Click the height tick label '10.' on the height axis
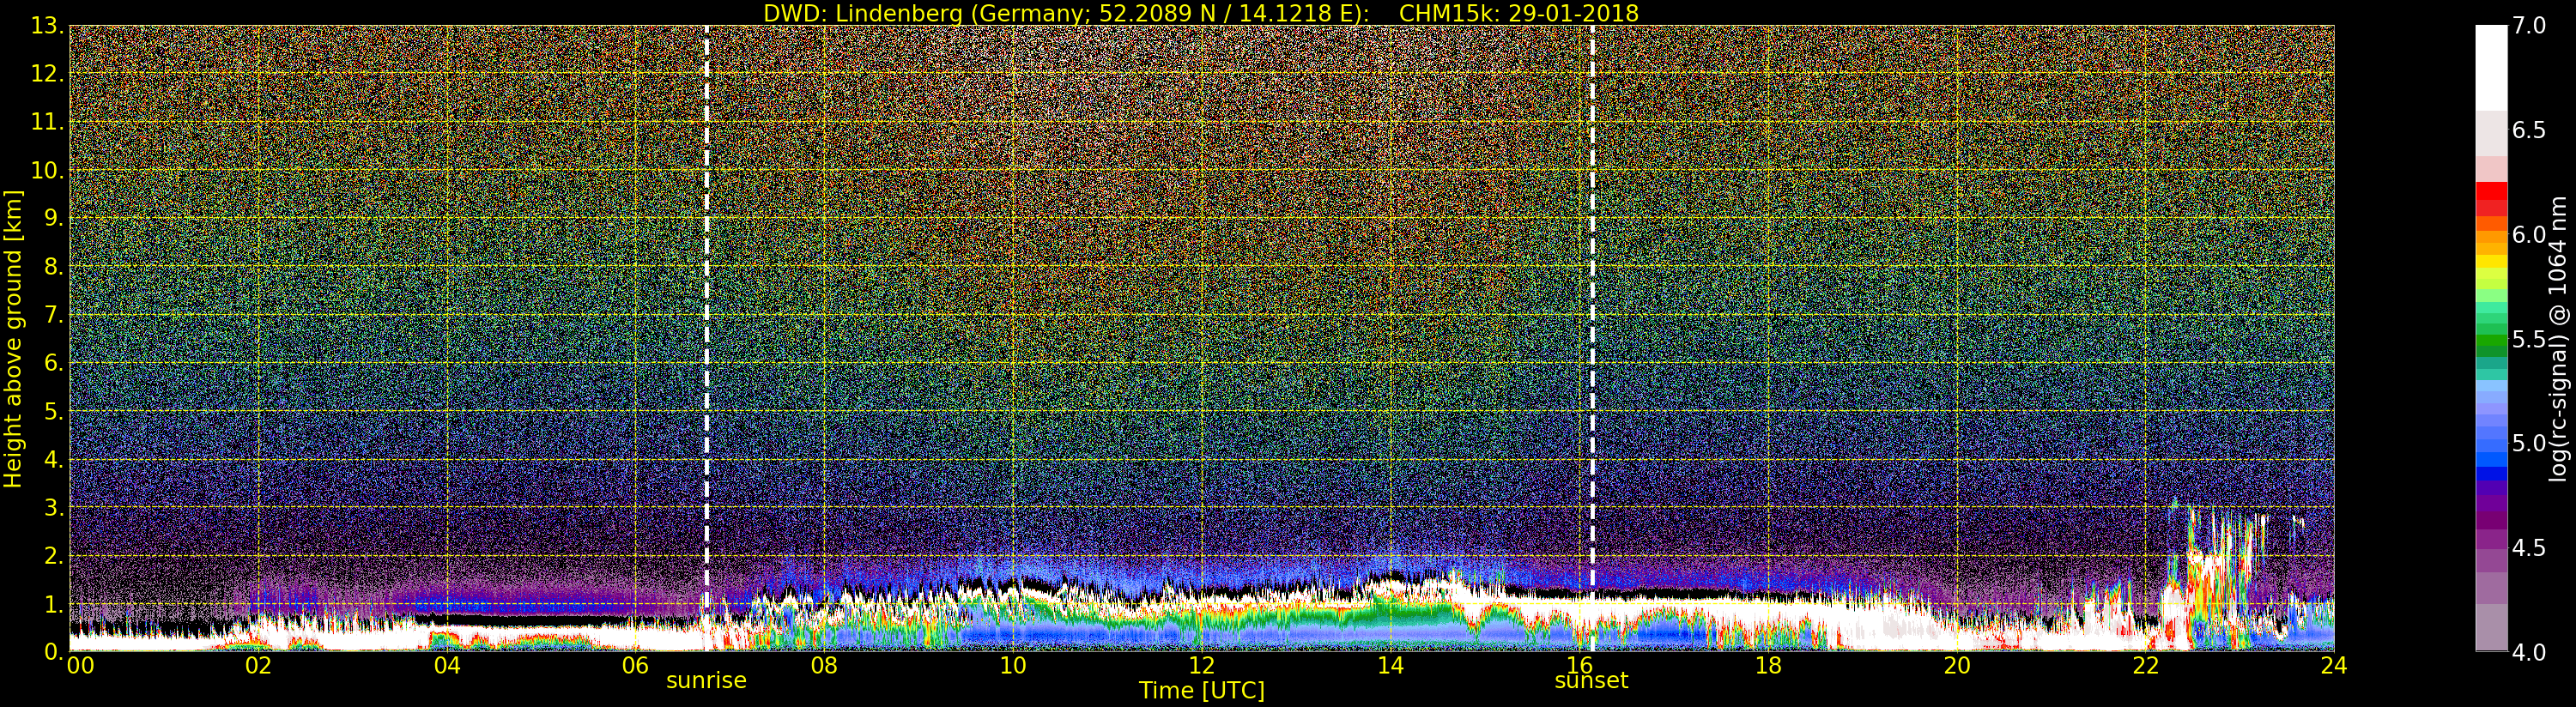The height and width of the screenshot is (707, 2576). click(48, 170)
